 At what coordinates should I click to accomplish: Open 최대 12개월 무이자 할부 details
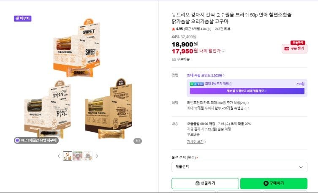point(218,108)
